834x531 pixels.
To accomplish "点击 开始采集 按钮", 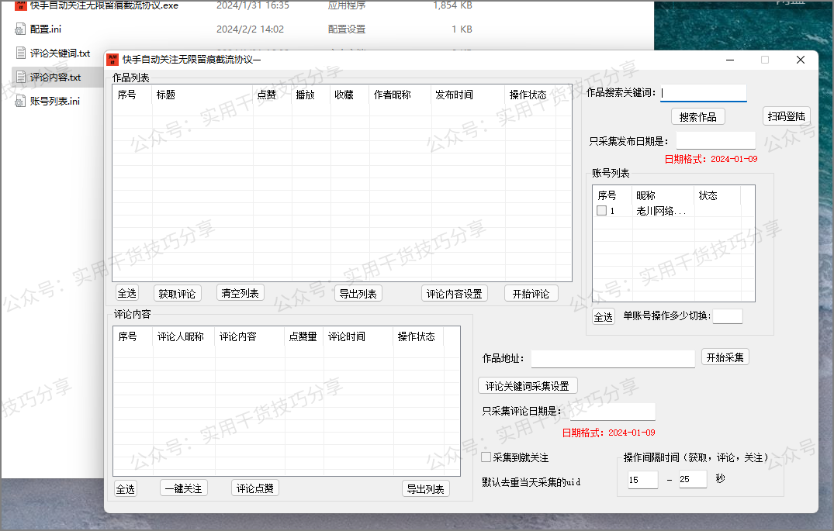I will (725, 357).
